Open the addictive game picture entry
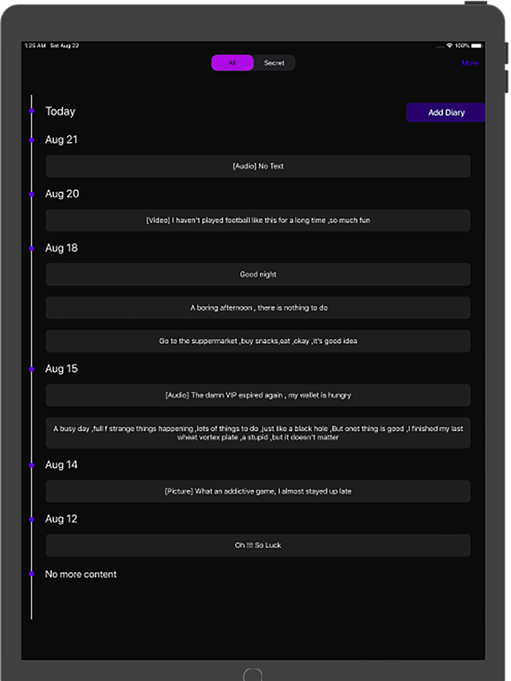This screenshot has width=511, height=681. (x=258, y=491)
